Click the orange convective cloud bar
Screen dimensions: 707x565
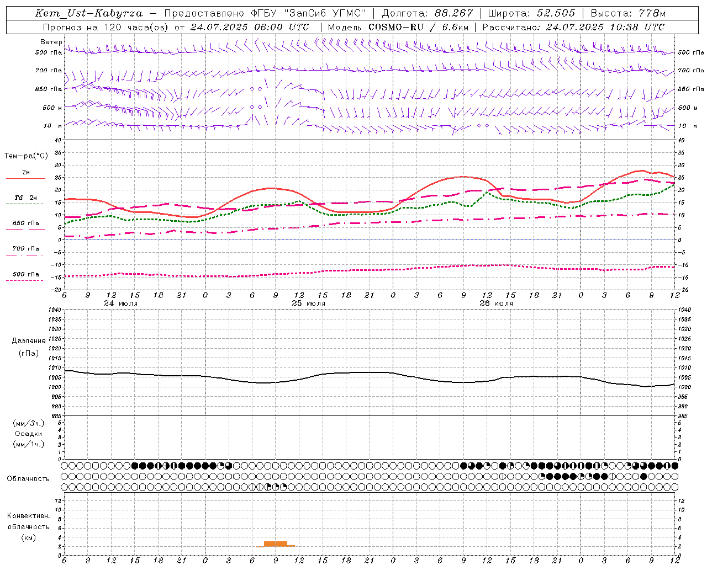(276, 544)
